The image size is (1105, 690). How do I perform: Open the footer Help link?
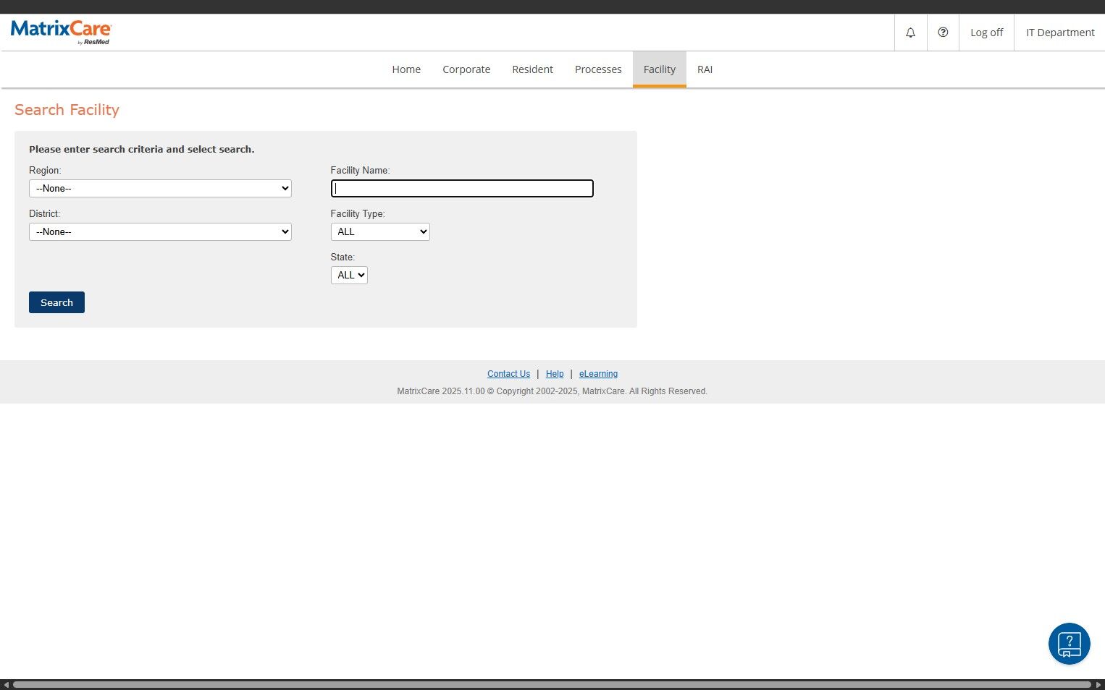point(555,374)
